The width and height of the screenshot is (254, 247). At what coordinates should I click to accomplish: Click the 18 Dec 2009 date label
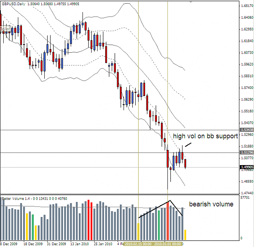(x=33, y=244)
